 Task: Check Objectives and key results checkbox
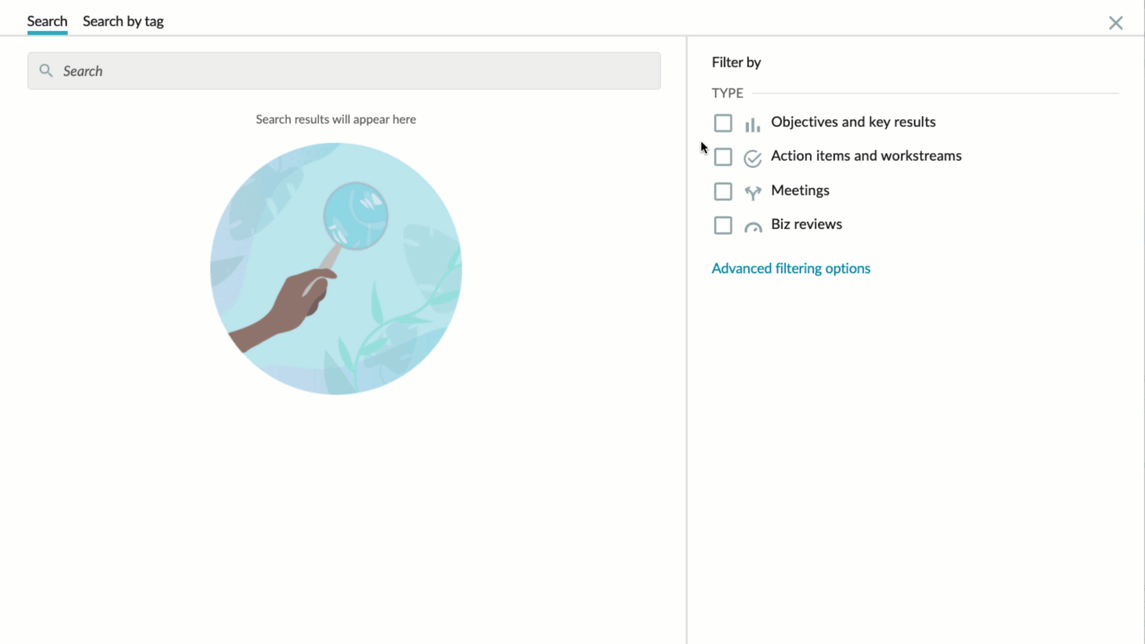(x=723, y=123)
